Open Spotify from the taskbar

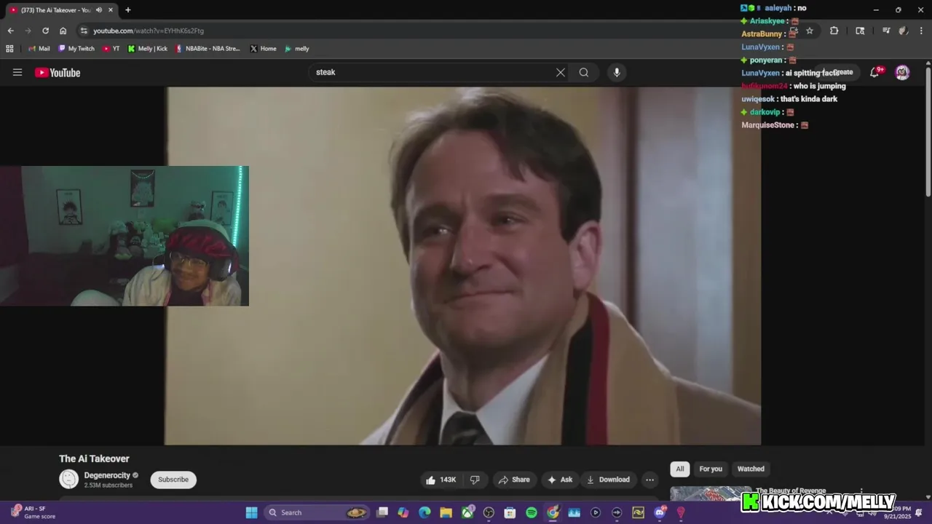pyautogui.click(x=532, y=512)
